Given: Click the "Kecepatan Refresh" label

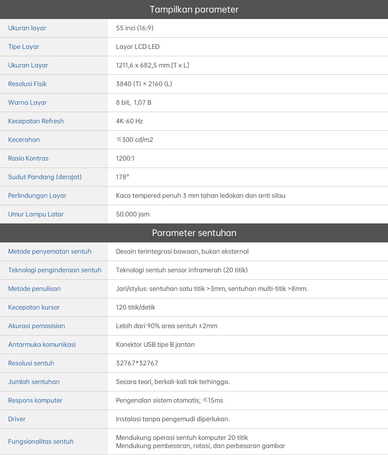Looking at the screenshot, I should pos(36,121).
